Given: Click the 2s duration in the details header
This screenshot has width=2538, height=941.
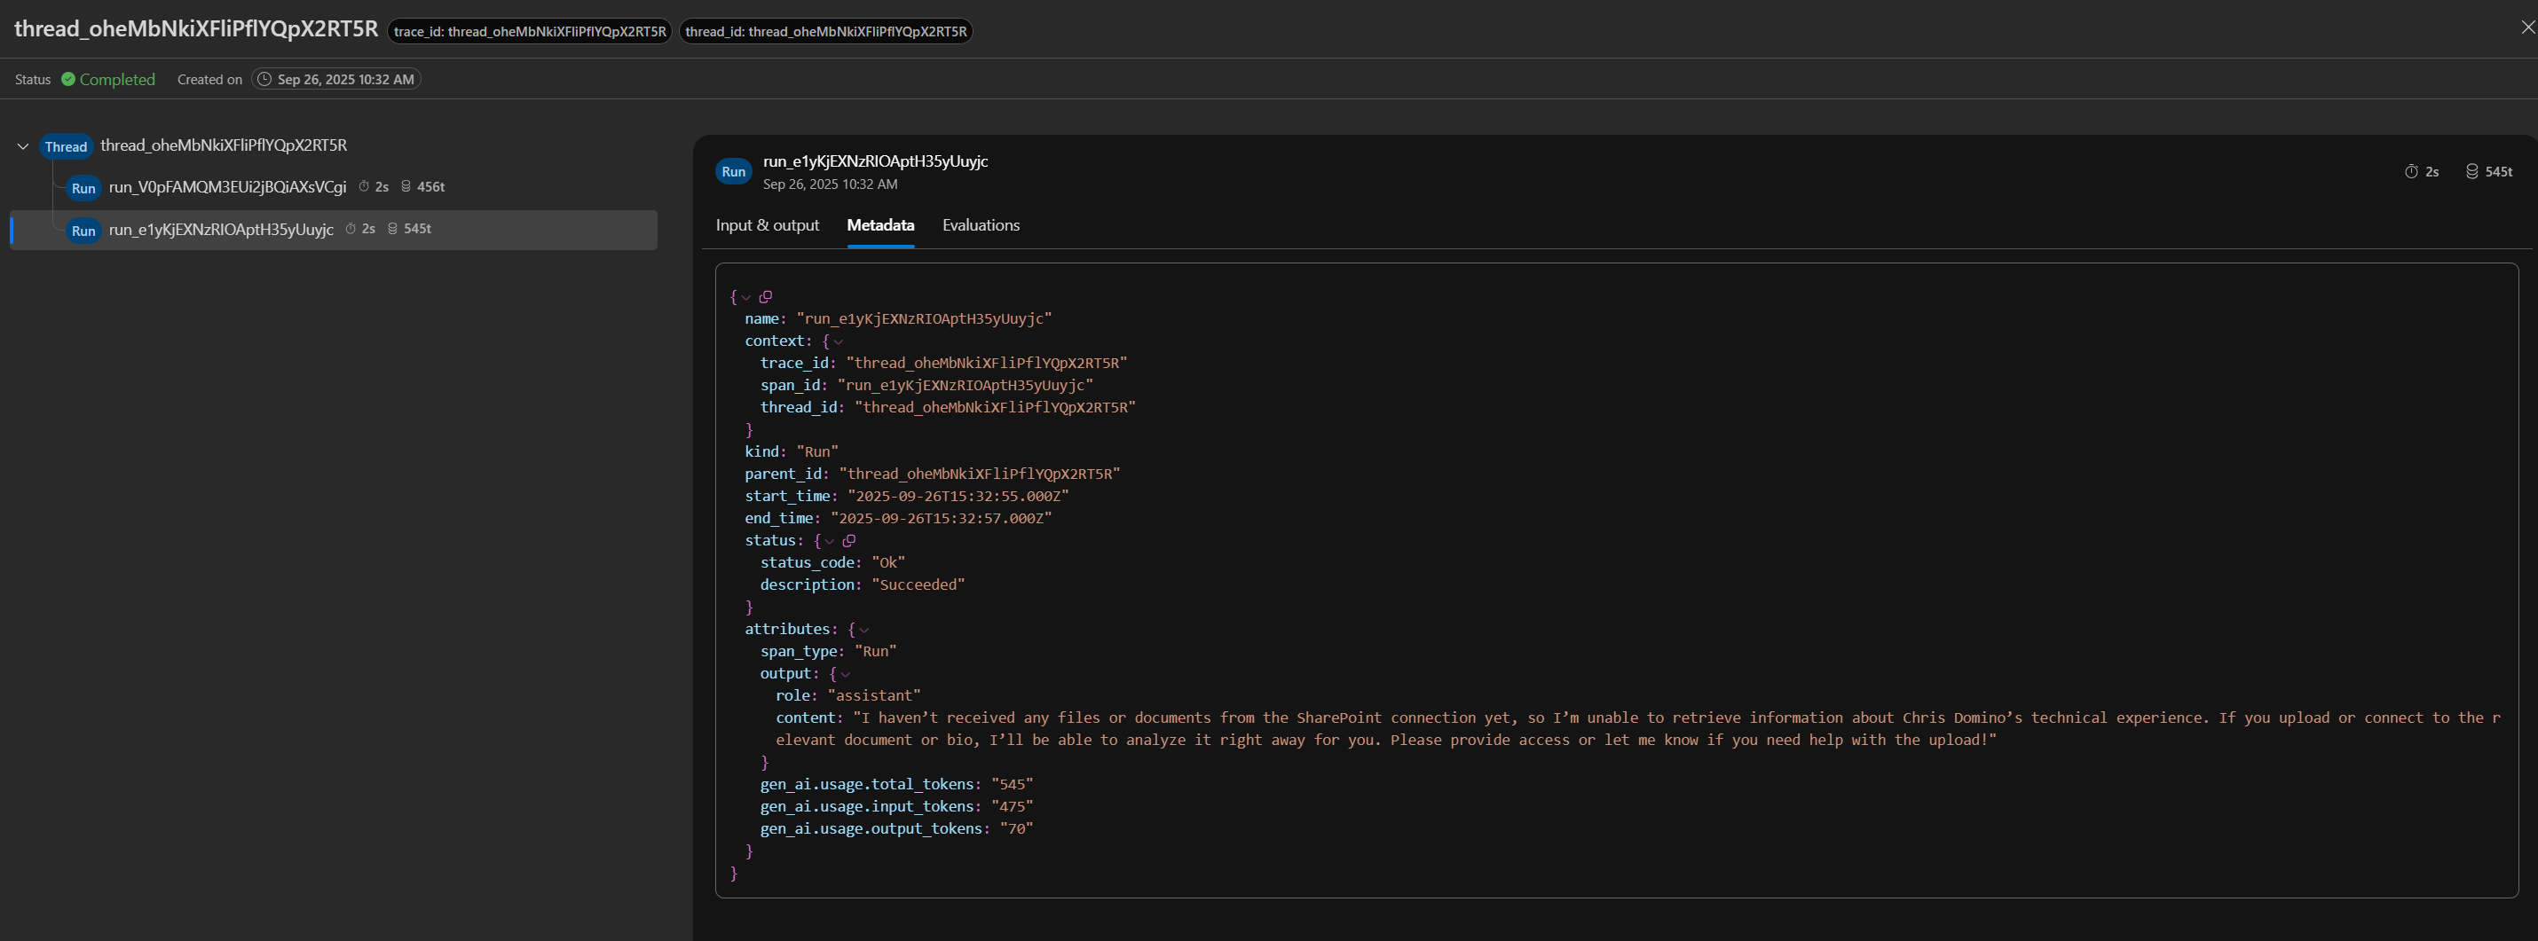Looking at the screenshot, I should [2432, 171].
